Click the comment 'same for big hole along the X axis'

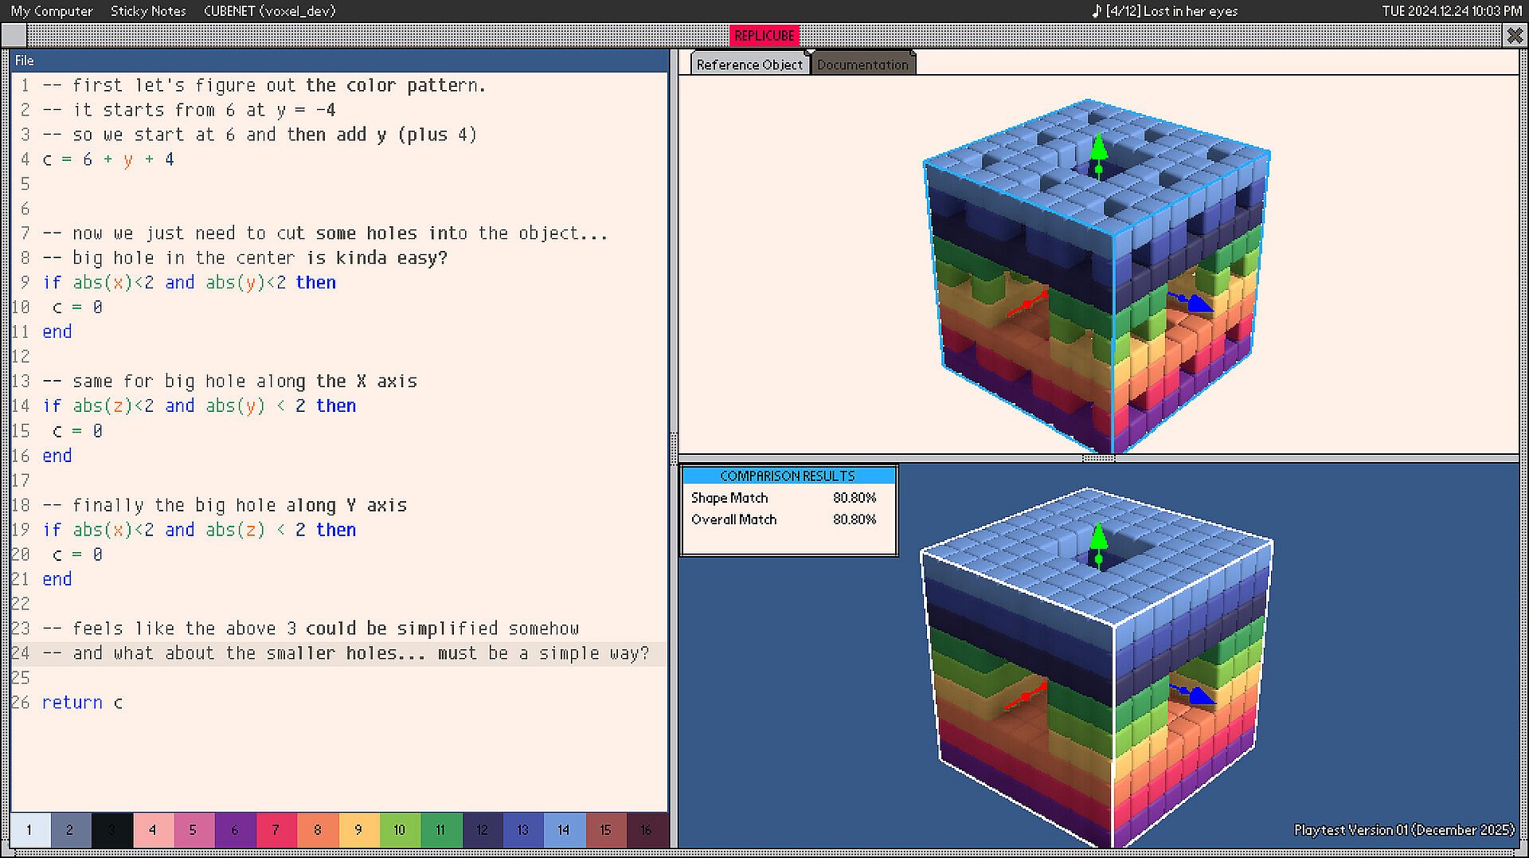pos(230,382)
